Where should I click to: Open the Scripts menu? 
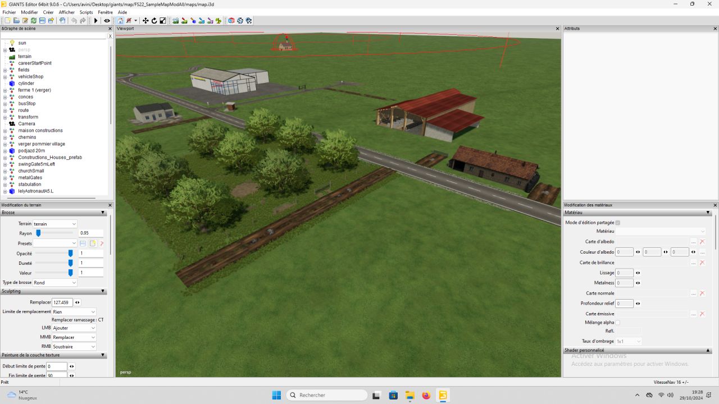pos(86,12)
